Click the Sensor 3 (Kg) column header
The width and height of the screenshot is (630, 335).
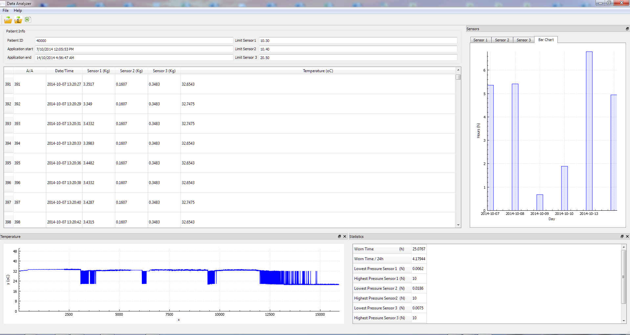click(x=164, y=71)
